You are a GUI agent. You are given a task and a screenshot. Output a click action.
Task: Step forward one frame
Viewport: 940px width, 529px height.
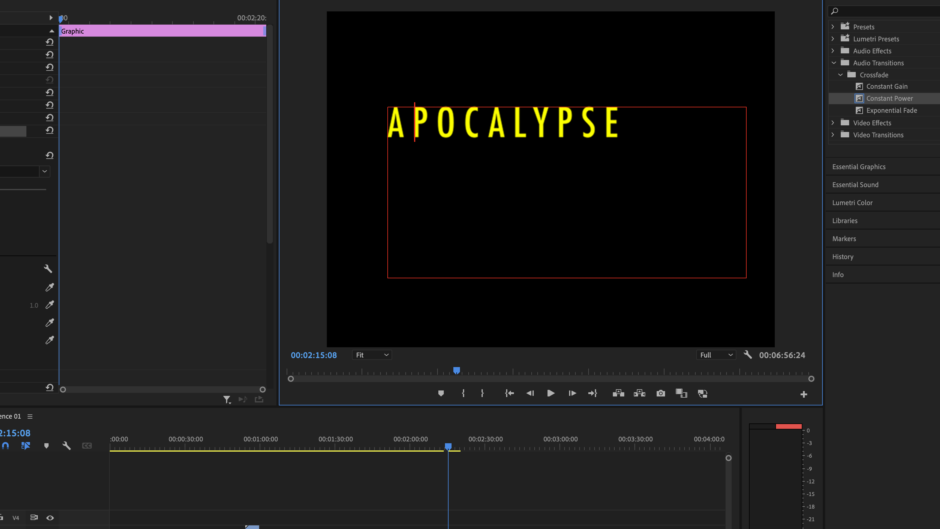[x=572, y=393]
